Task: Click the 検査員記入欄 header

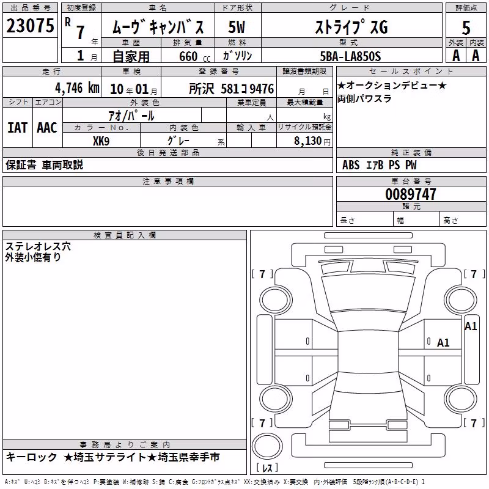Action: pyautogui.click(x=125, y=235)
